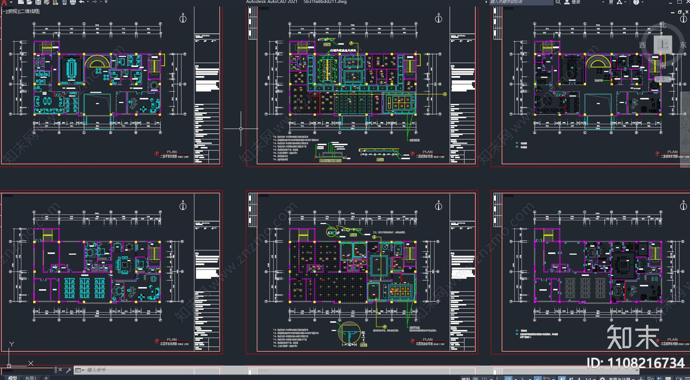
Task: Click the Save As icon
Action: pyautogui.click(x=47, y=2)
